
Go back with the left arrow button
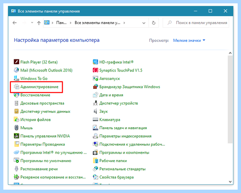tap(14, 23)
